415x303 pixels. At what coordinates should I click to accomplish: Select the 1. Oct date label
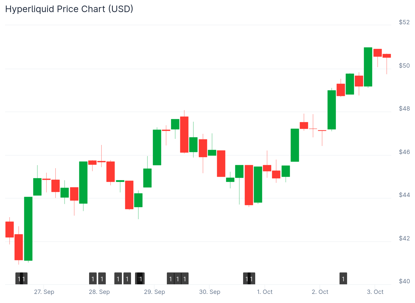click(265, 292)
